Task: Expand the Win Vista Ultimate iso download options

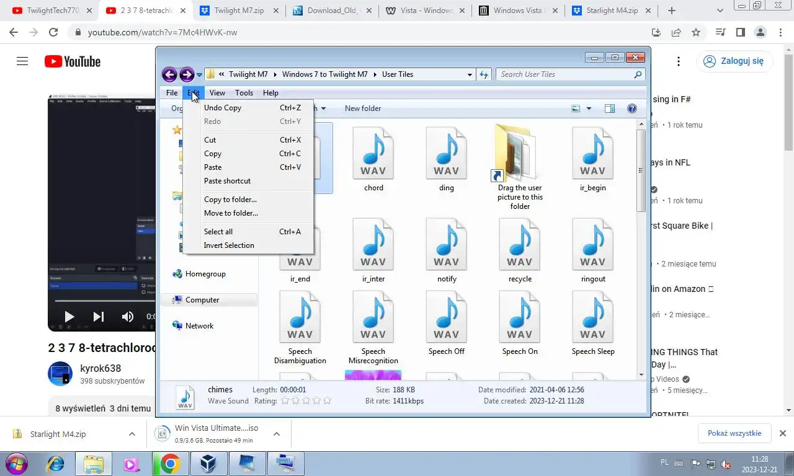Action: coord(277,434)
